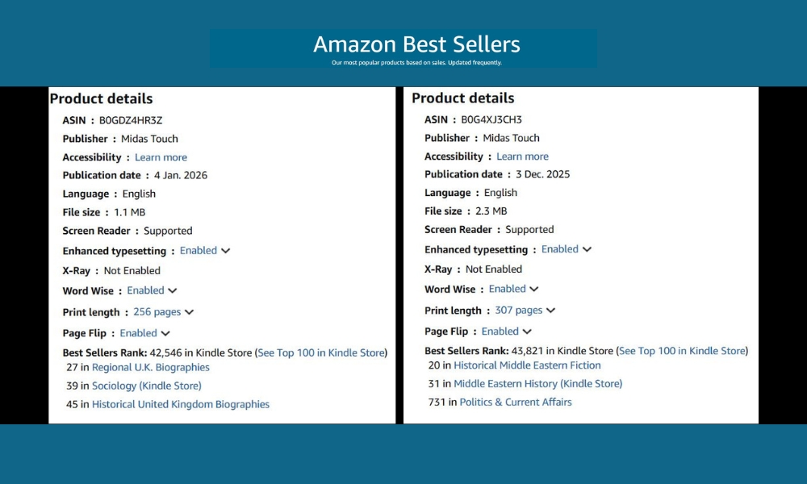Open Regional U.K. Biographies category
The width and height of the screenshot is (807, 484).
click(x=150, y=367)
